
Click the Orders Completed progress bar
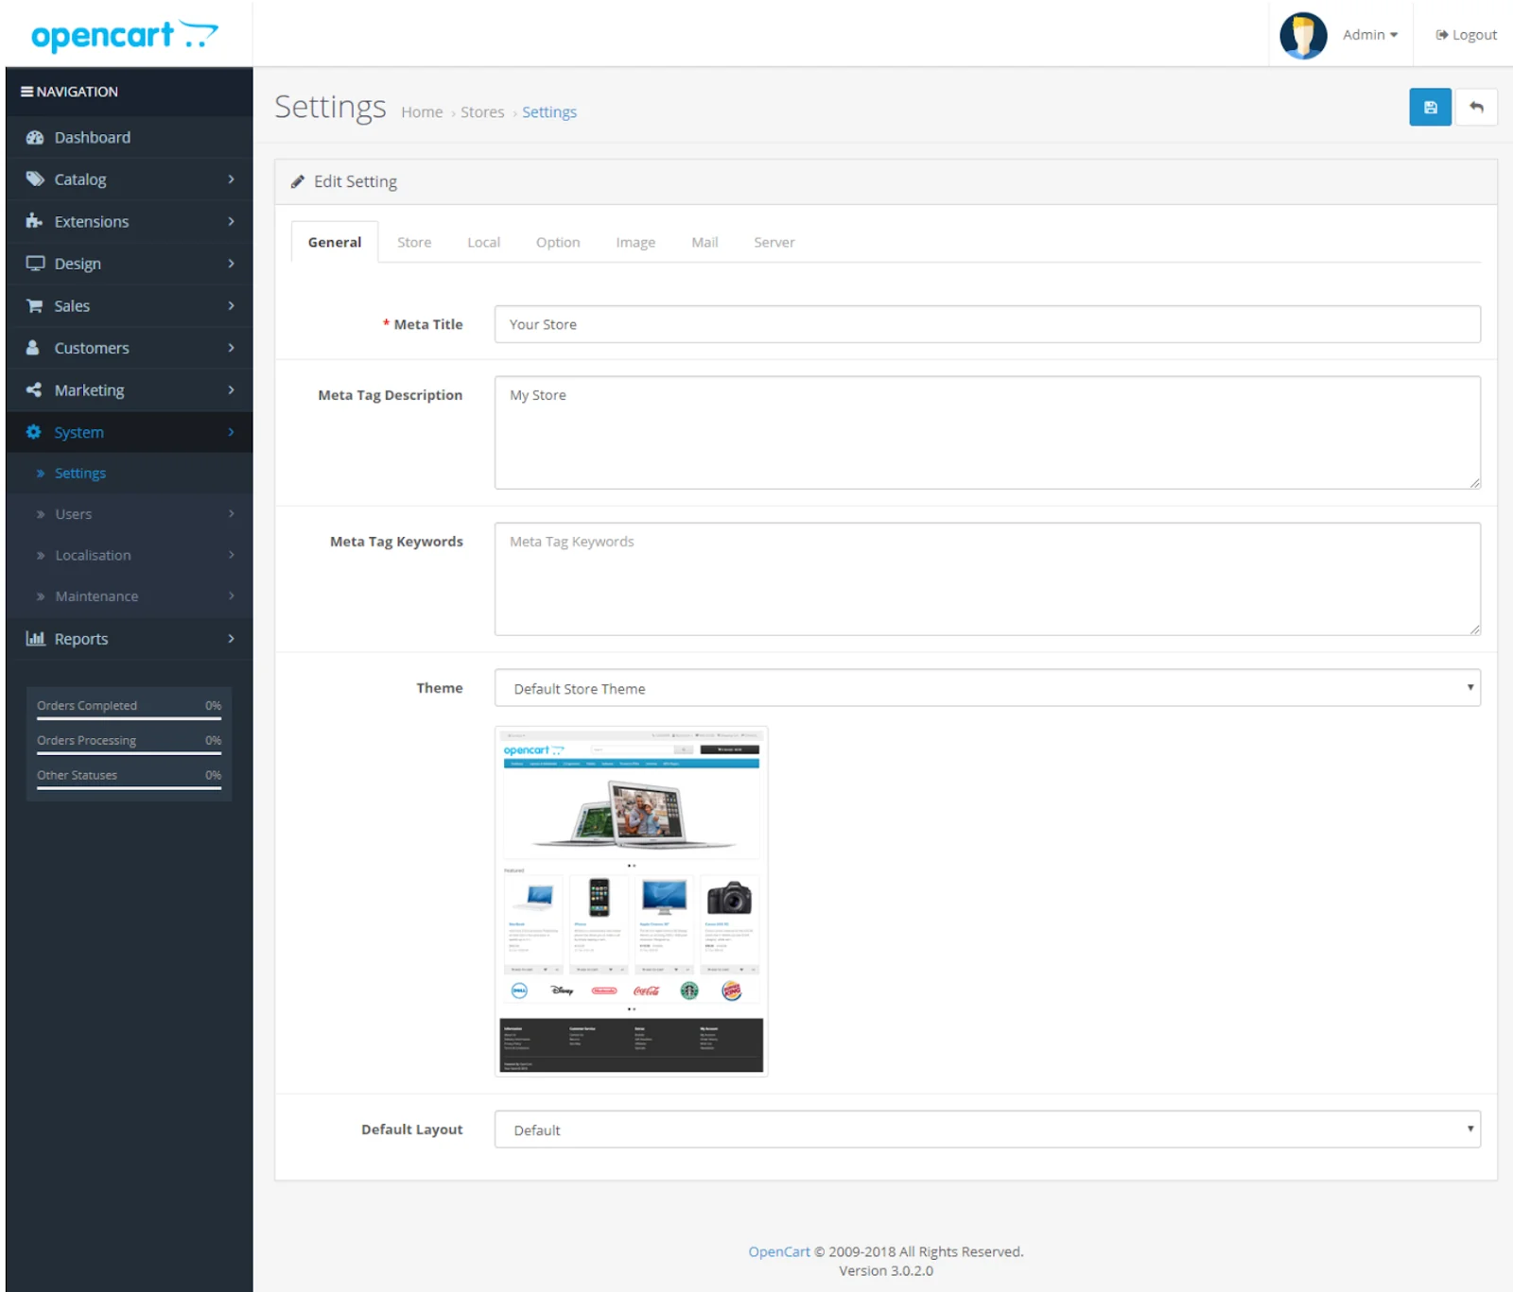point(128,718)
